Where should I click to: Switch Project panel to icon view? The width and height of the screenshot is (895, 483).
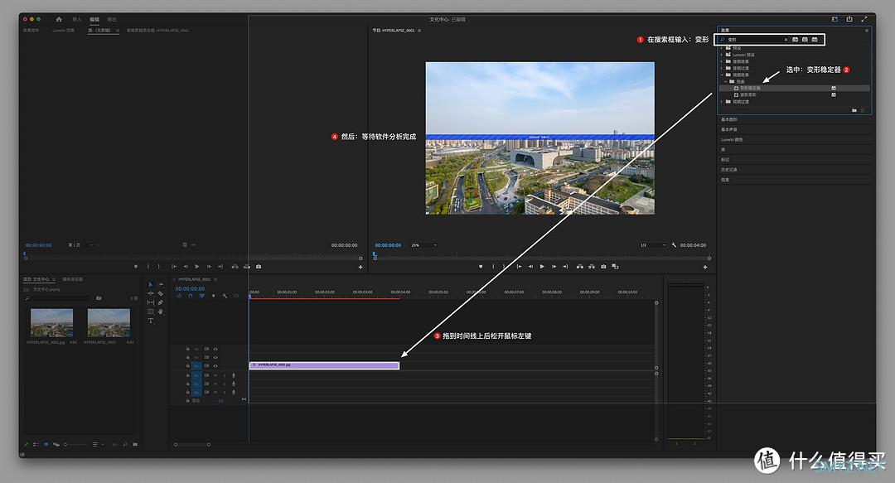tap(46, 444)
